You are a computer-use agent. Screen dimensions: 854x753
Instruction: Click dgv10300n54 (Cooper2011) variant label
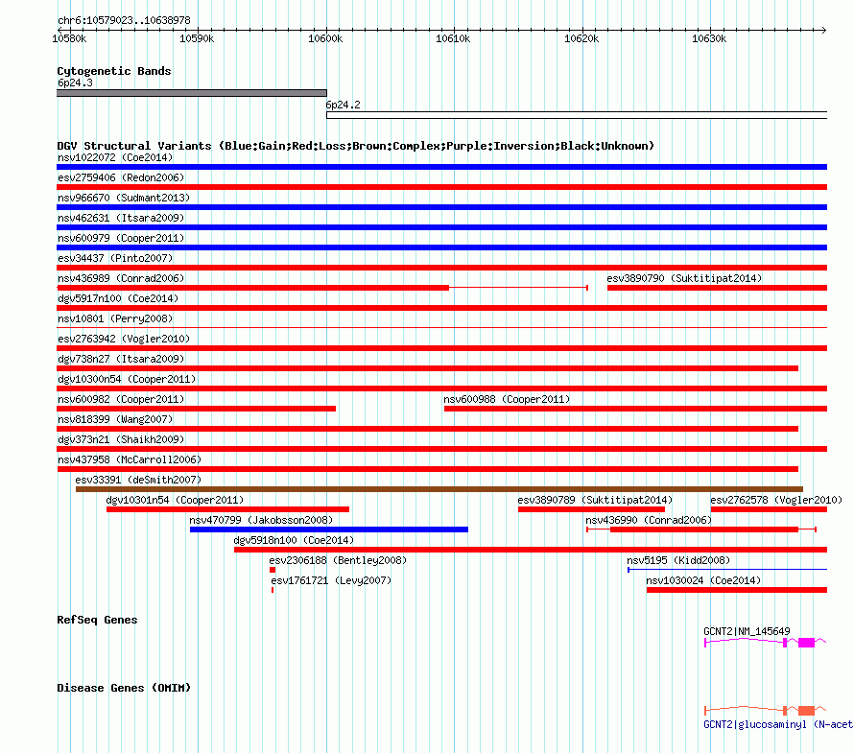(127, 379)
